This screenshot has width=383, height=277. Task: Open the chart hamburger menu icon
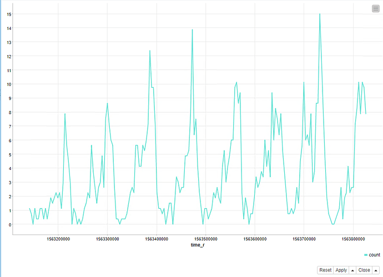376,8
